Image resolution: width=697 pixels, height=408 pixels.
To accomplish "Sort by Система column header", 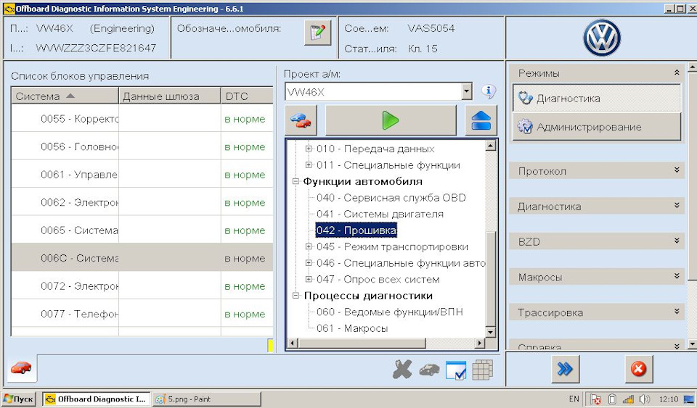I will pos(65,96).
